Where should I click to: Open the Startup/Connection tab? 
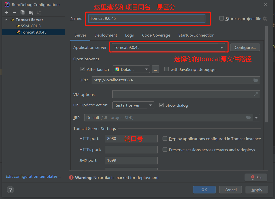[196, 35]
